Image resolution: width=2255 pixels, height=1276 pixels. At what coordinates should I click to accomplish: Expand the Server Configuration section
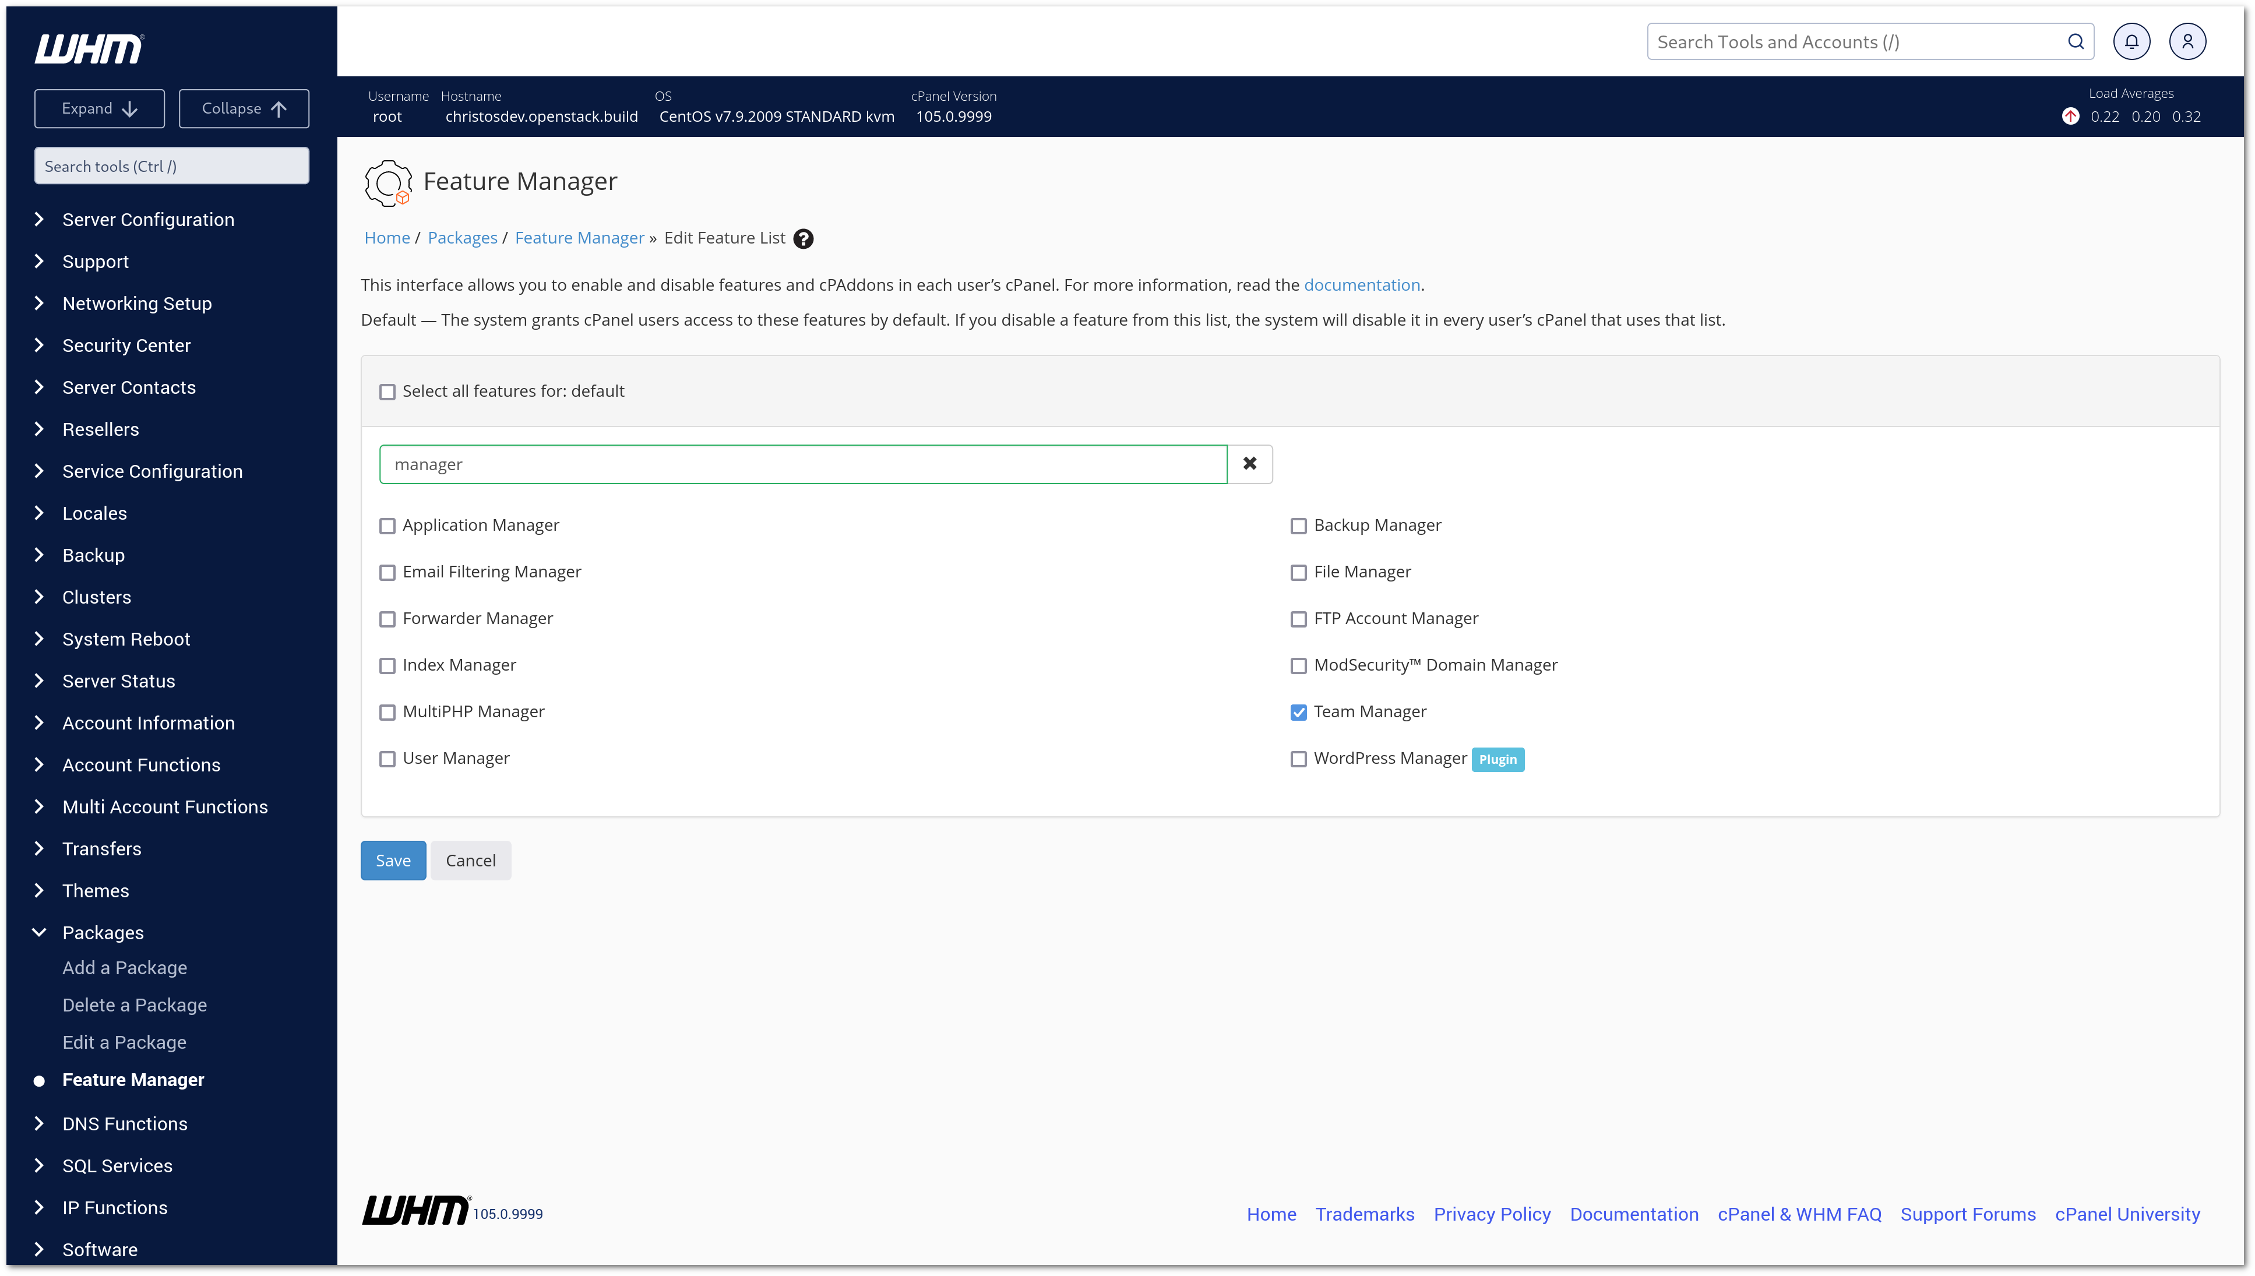[x=147, y=219]
